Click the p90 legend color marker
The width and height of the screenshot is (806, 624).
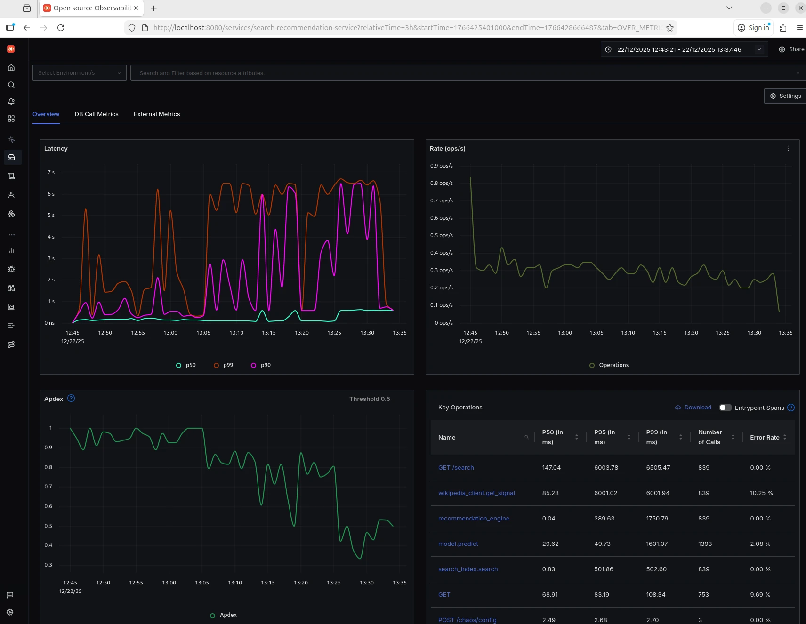tap(254, 366)
